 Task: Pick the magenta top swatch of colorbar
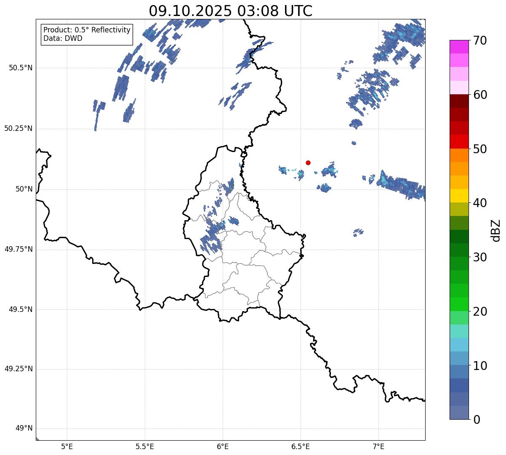pos(459,47)
